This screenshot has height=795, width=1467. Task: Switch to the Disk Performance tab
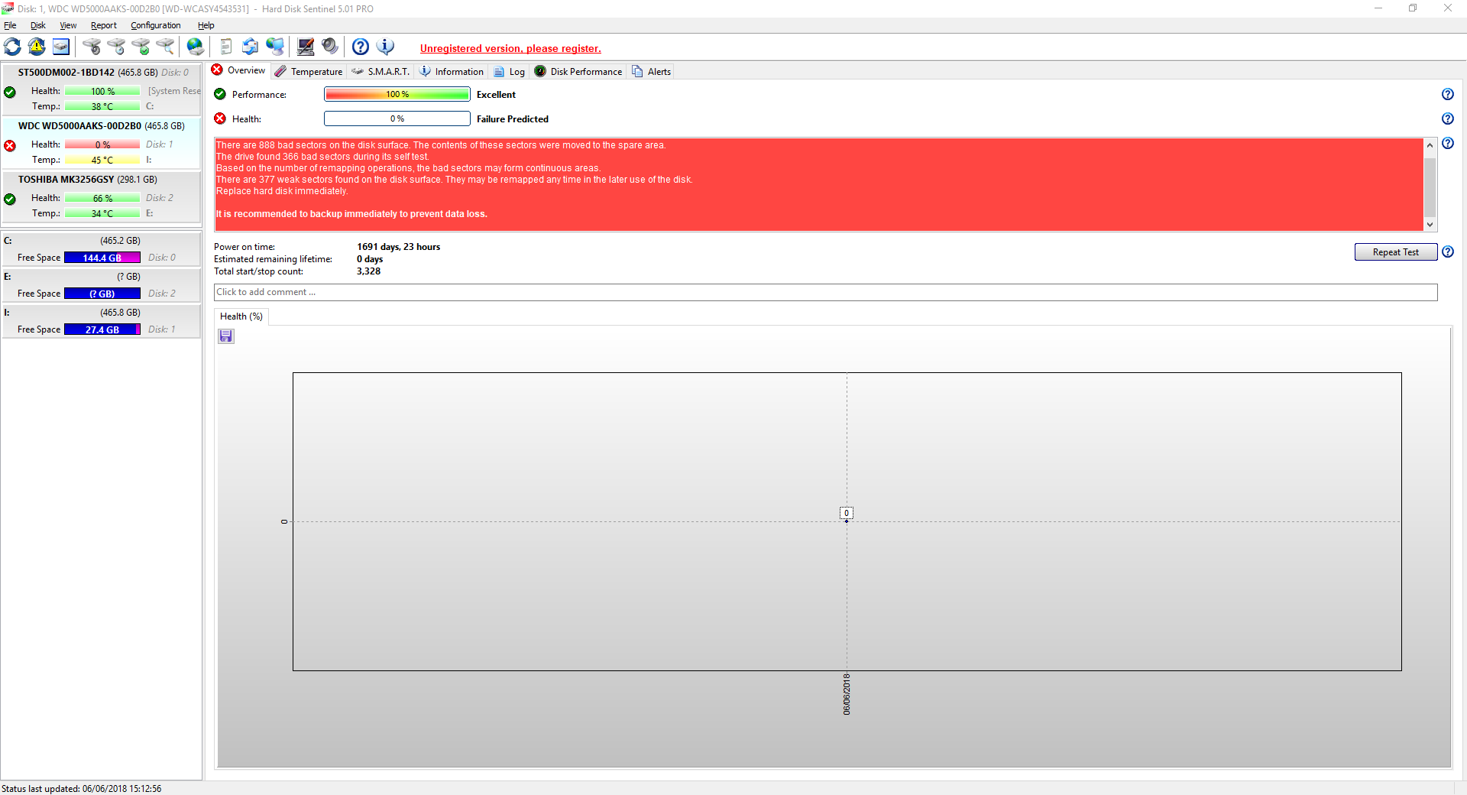tap(578, 72)
